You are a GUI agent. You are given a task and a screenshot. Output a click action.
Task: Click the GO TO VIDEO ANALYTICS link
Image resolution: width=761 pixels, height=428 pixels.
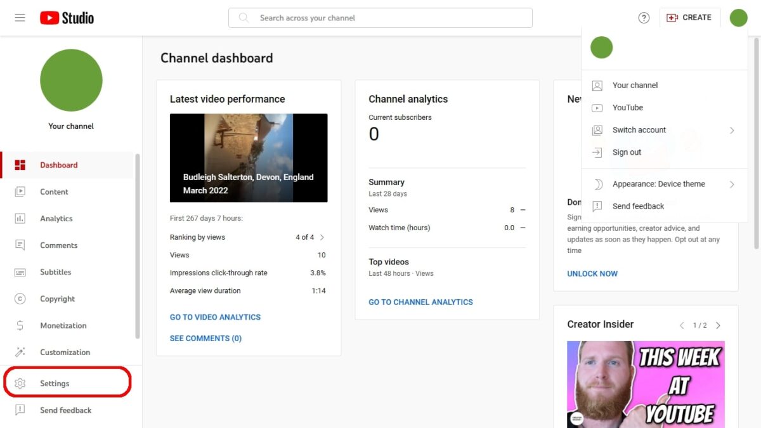point(215,317)
